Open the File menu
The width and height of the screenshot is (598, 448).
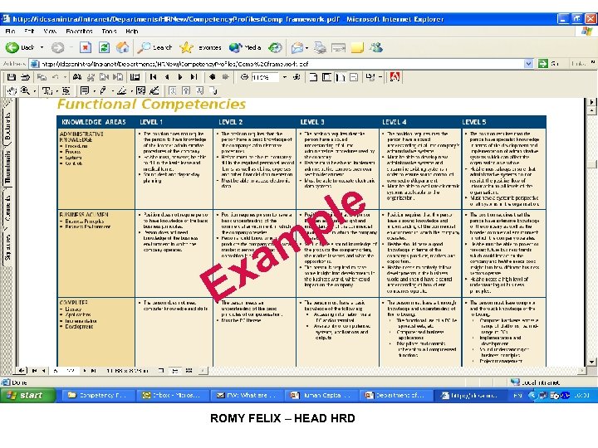tap(10, 32)
